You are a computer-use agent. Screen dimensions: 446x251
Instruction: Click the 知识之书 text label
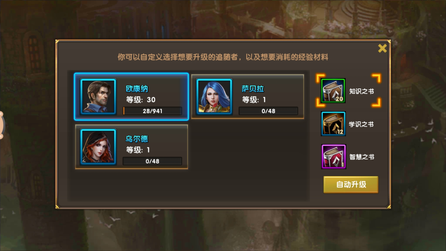(362, 91)
